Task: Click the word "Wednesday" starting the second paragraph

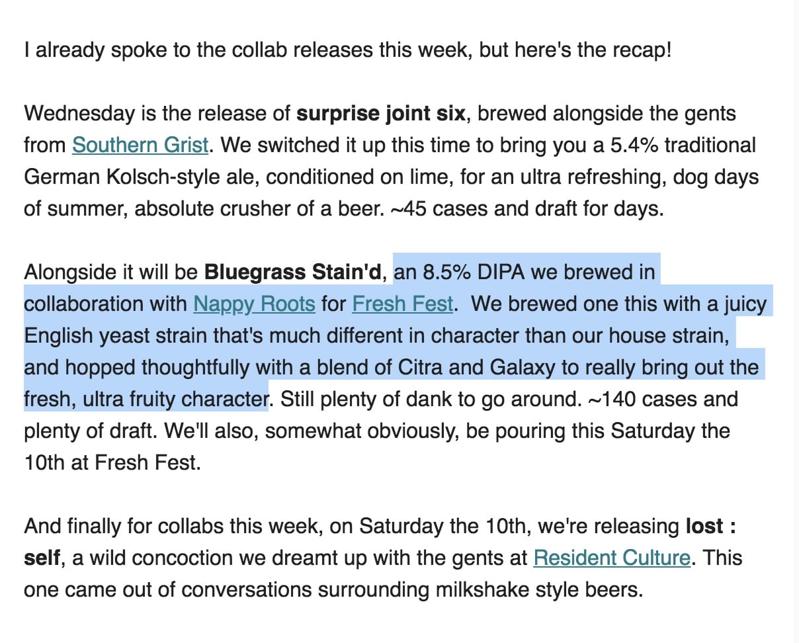Action: point(79,113)
